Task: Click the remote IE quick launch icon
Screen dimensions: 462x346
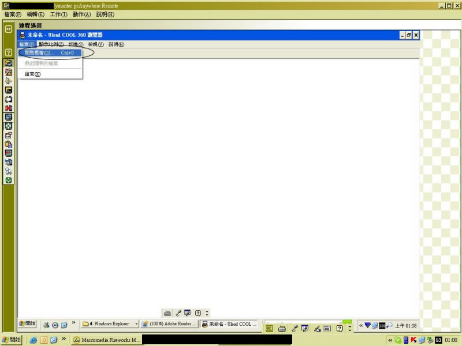Action: [x=64, y=325]
